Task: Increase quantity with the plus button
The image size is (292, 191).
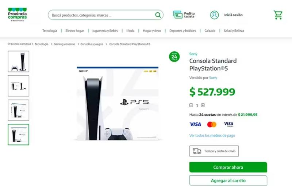Action: click(203, 105)
